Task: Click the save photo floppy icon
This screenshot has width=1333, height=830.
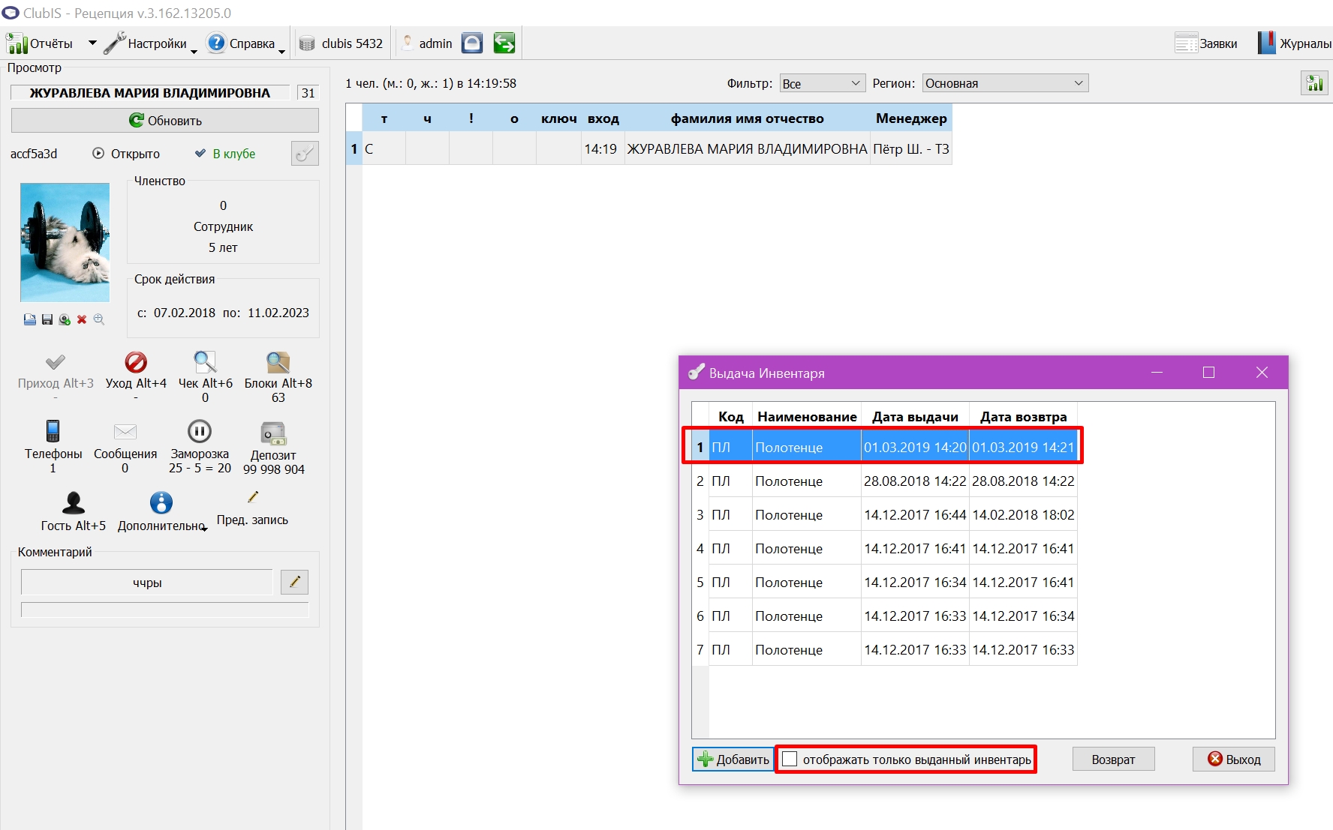Action: point(47,319)
